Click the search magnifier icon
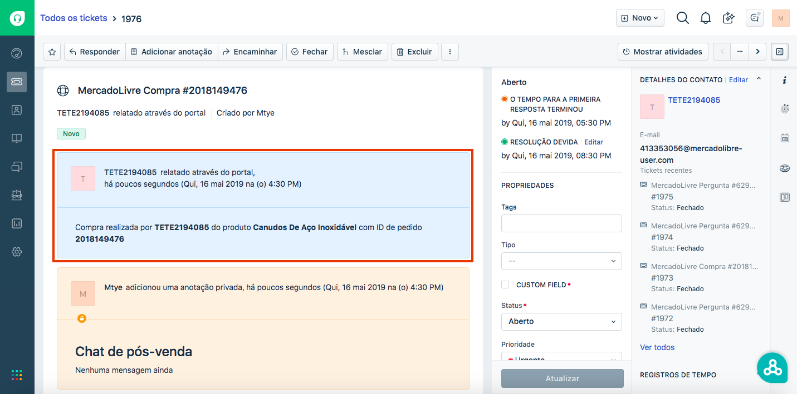Screen dimensions: 797x394 click(x=682, y=18)
